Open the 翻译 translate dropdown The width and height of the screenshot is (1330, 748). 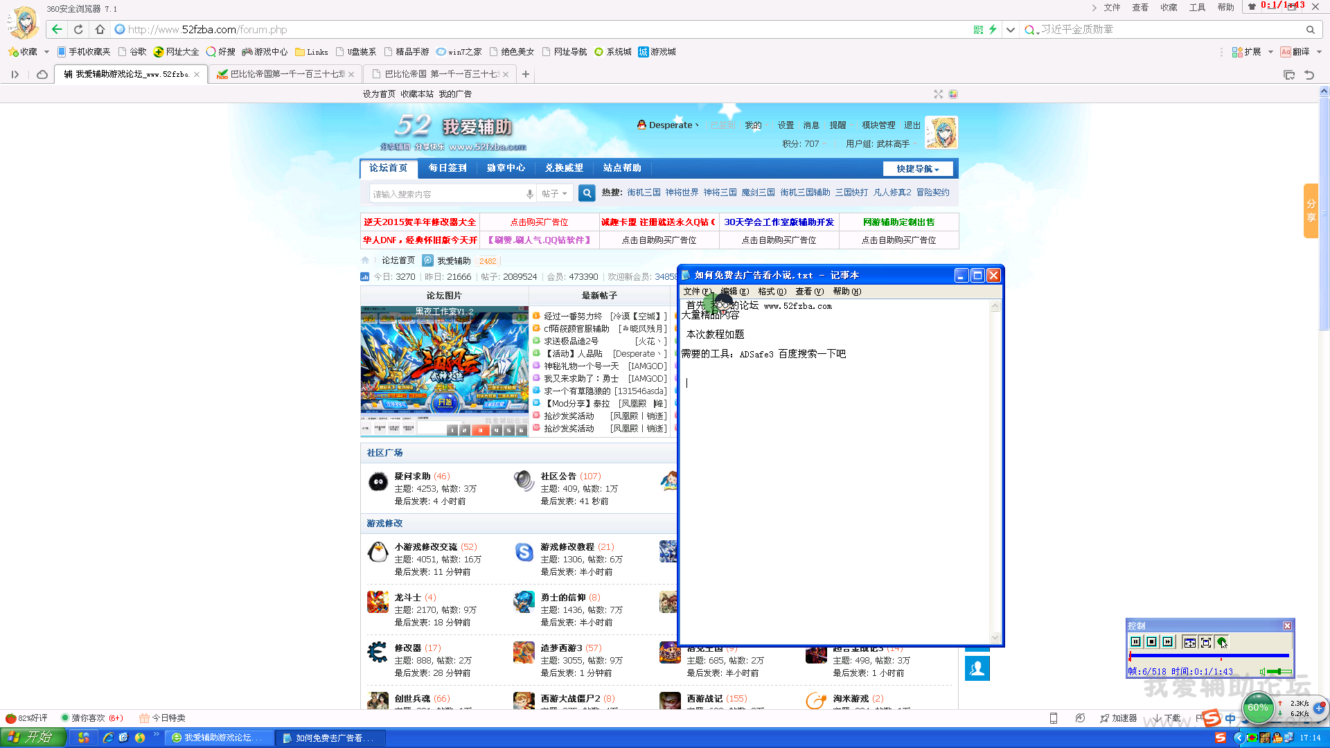pyautogui.click(x=1319, y=52)
